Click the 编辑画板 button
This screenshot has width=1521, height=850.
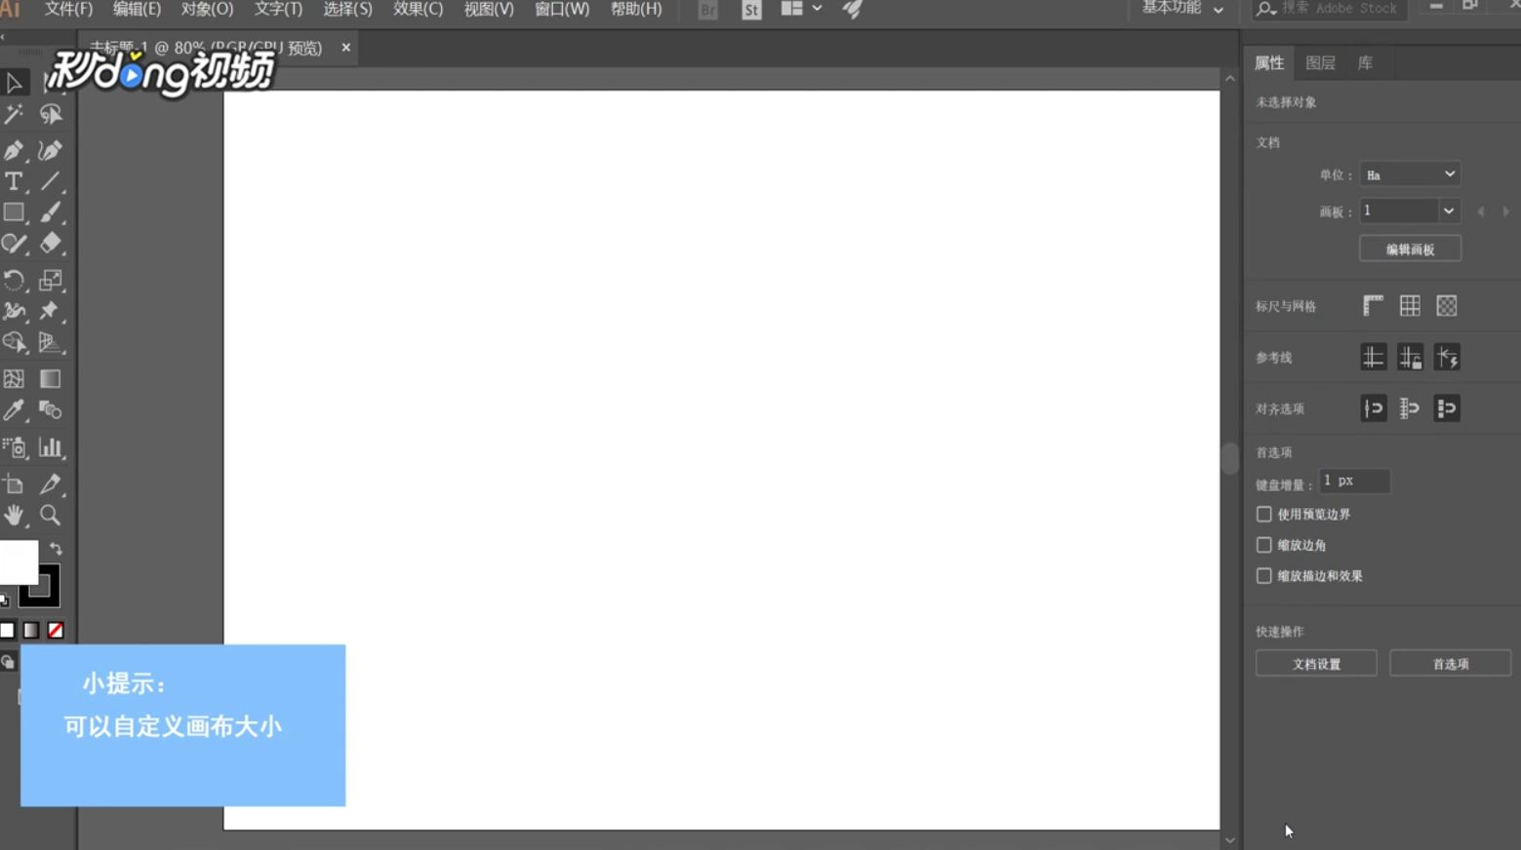click(x=1411, y=250)
